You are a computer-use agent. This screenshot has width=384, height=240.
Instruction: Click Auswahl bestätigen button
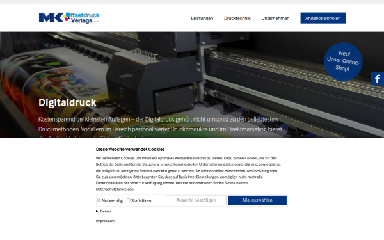tap(196, 200)
